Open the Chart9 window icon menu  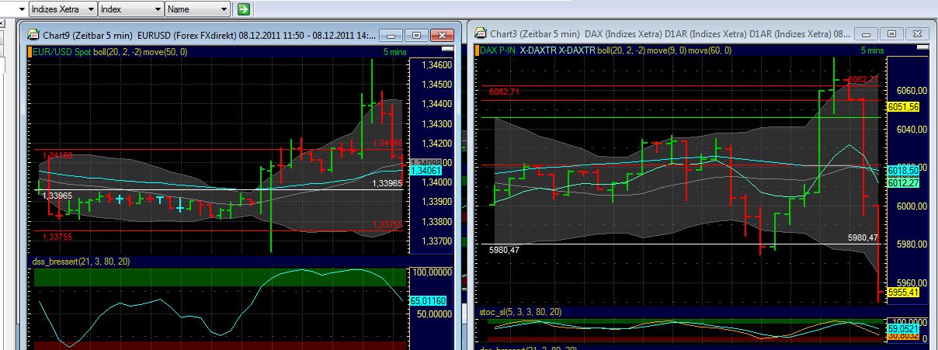(x=33, y=34)
